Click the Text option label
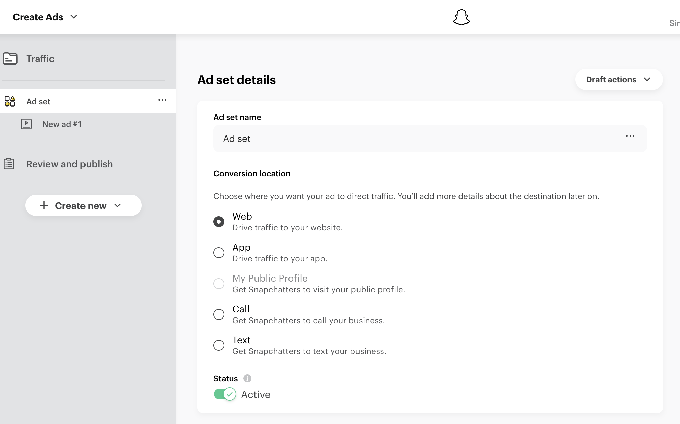This screenshot has height=424, width=680. click(241, 340)
